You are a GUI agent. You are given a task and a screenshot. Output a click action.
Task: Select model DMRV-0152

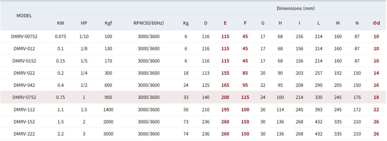pyautogui.click(x=24, y=61)
